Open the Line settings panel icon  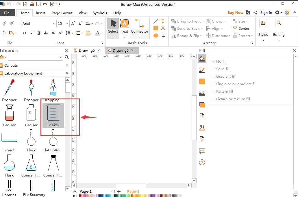(202, 70)
